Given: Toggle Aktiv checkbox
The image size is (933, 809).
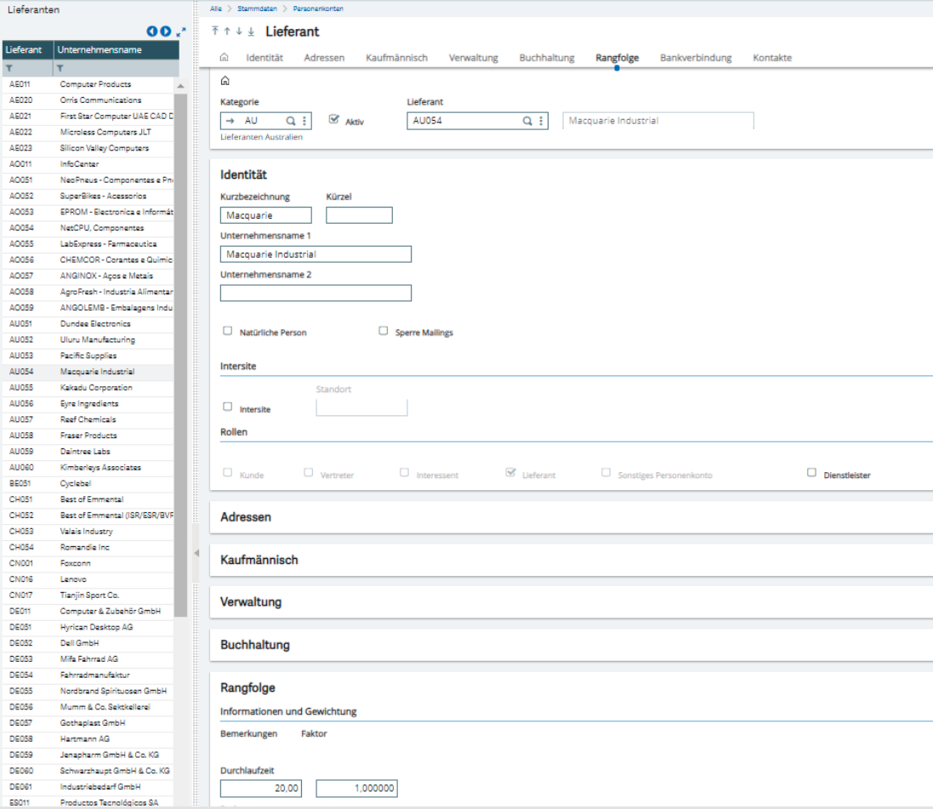Looking at the screenshot, I should pyautogui.click(x=333, y=120).
